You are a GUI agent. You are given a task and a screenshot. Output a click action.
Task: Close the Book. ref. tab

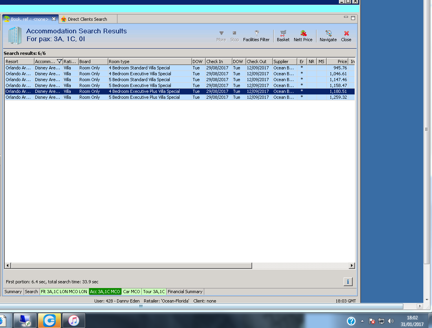click(54, 19)
